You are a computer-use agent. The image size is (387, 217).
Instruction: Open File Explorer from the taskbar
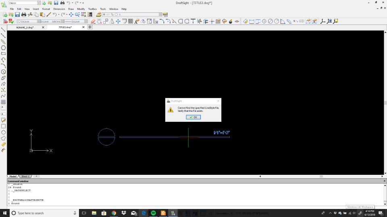click(94, 213)
